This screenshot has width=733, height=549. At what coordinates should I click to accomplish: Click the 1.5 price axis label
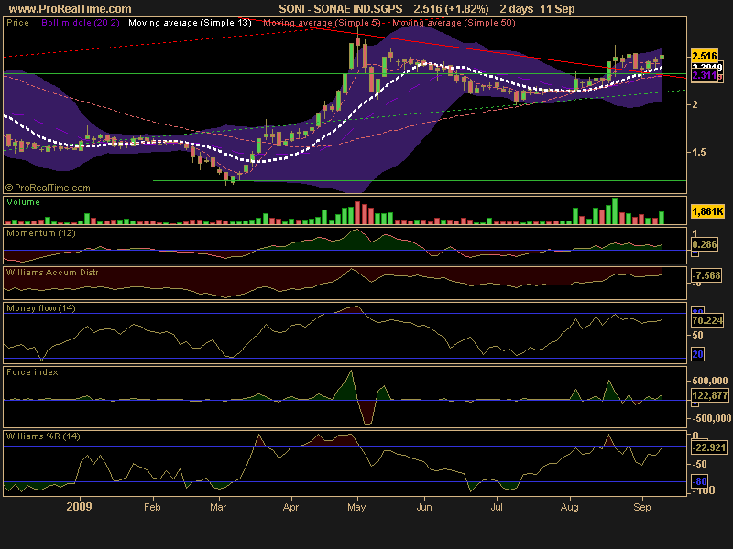[699, 152]
